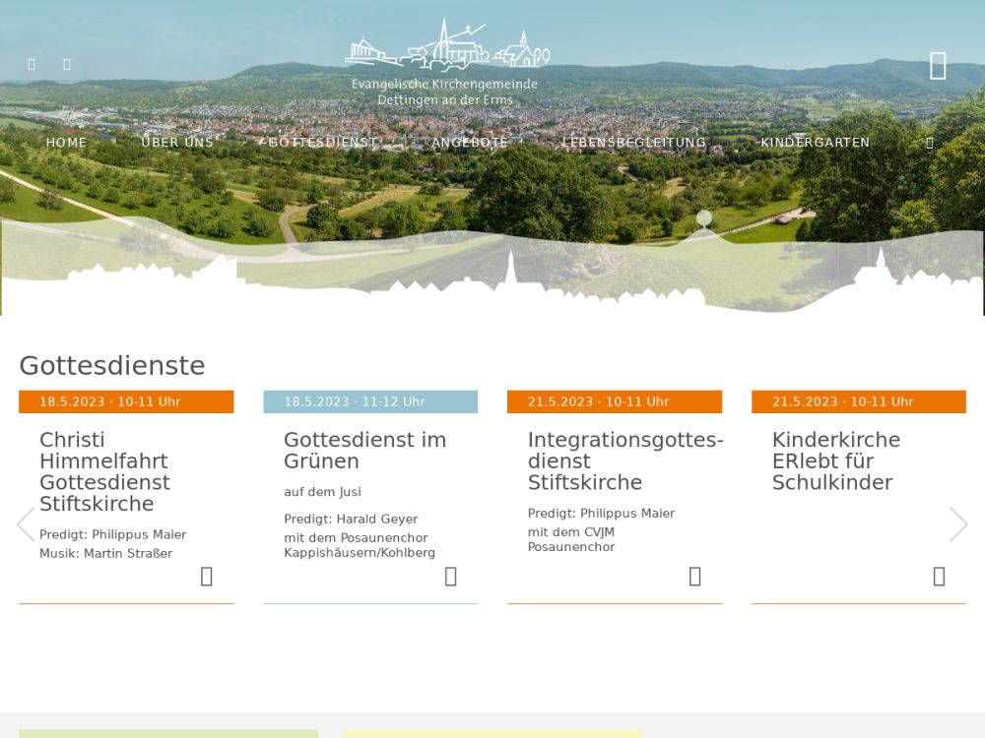Click the icon in Gottesdienst im Grünen card
Viewport: 985px width, 738px height.
[450, 577]
